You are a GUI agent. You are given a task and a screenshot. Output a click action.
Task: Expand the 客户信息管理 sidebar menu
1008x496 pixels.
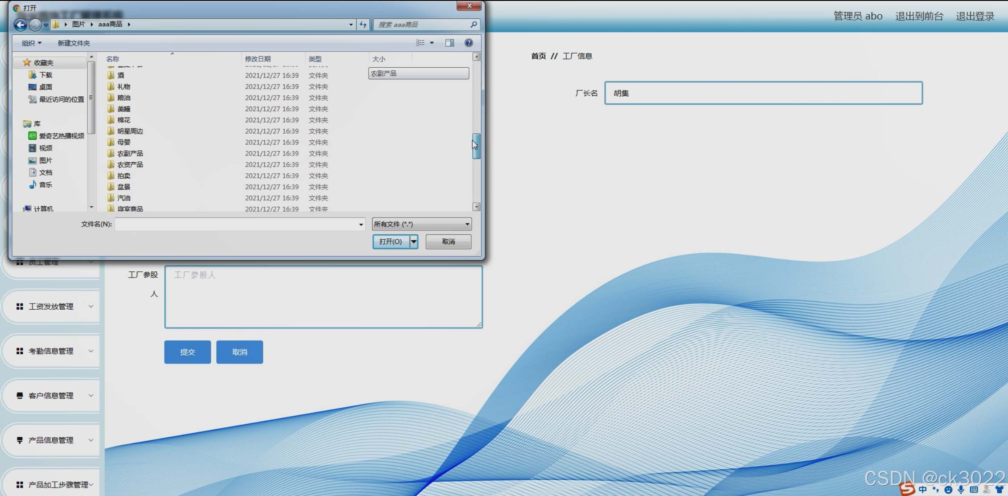[x=51, y=396]
